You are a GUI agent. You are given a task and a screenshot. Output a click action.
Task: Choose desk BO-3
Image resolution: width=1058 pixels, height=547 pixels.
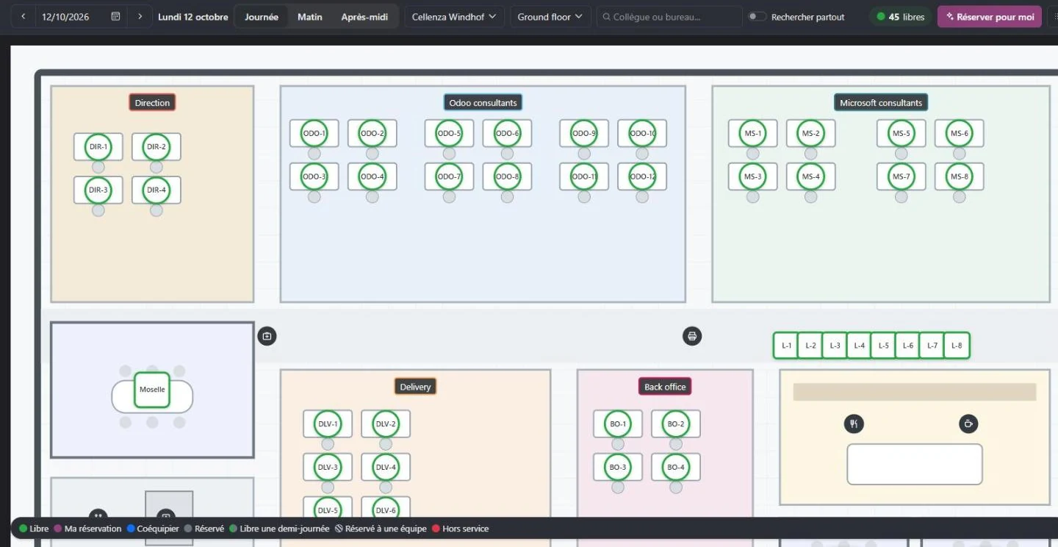(x=618, y=467)
